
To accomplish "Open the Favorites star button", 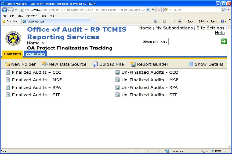I will (9, 21).
